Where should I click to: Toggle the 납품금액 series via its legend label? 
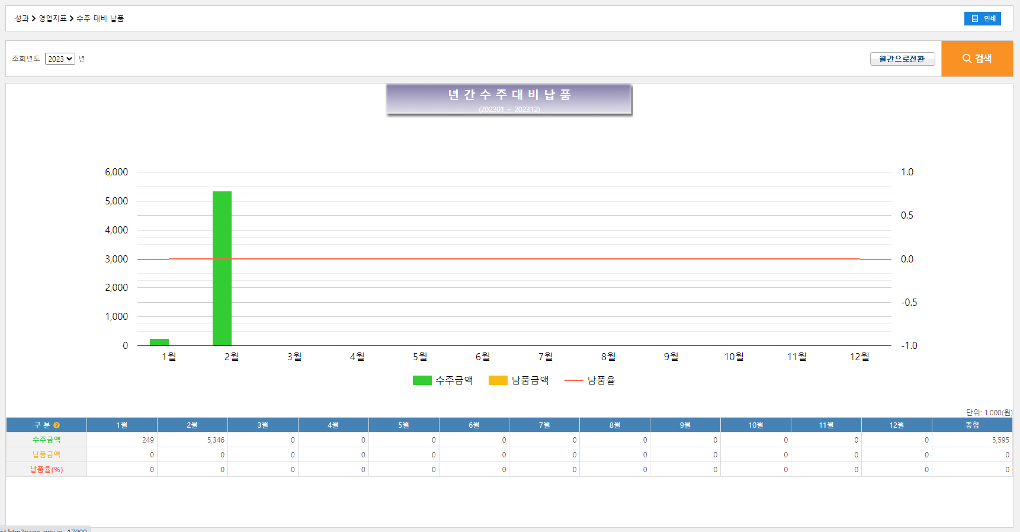pos(530,380)
